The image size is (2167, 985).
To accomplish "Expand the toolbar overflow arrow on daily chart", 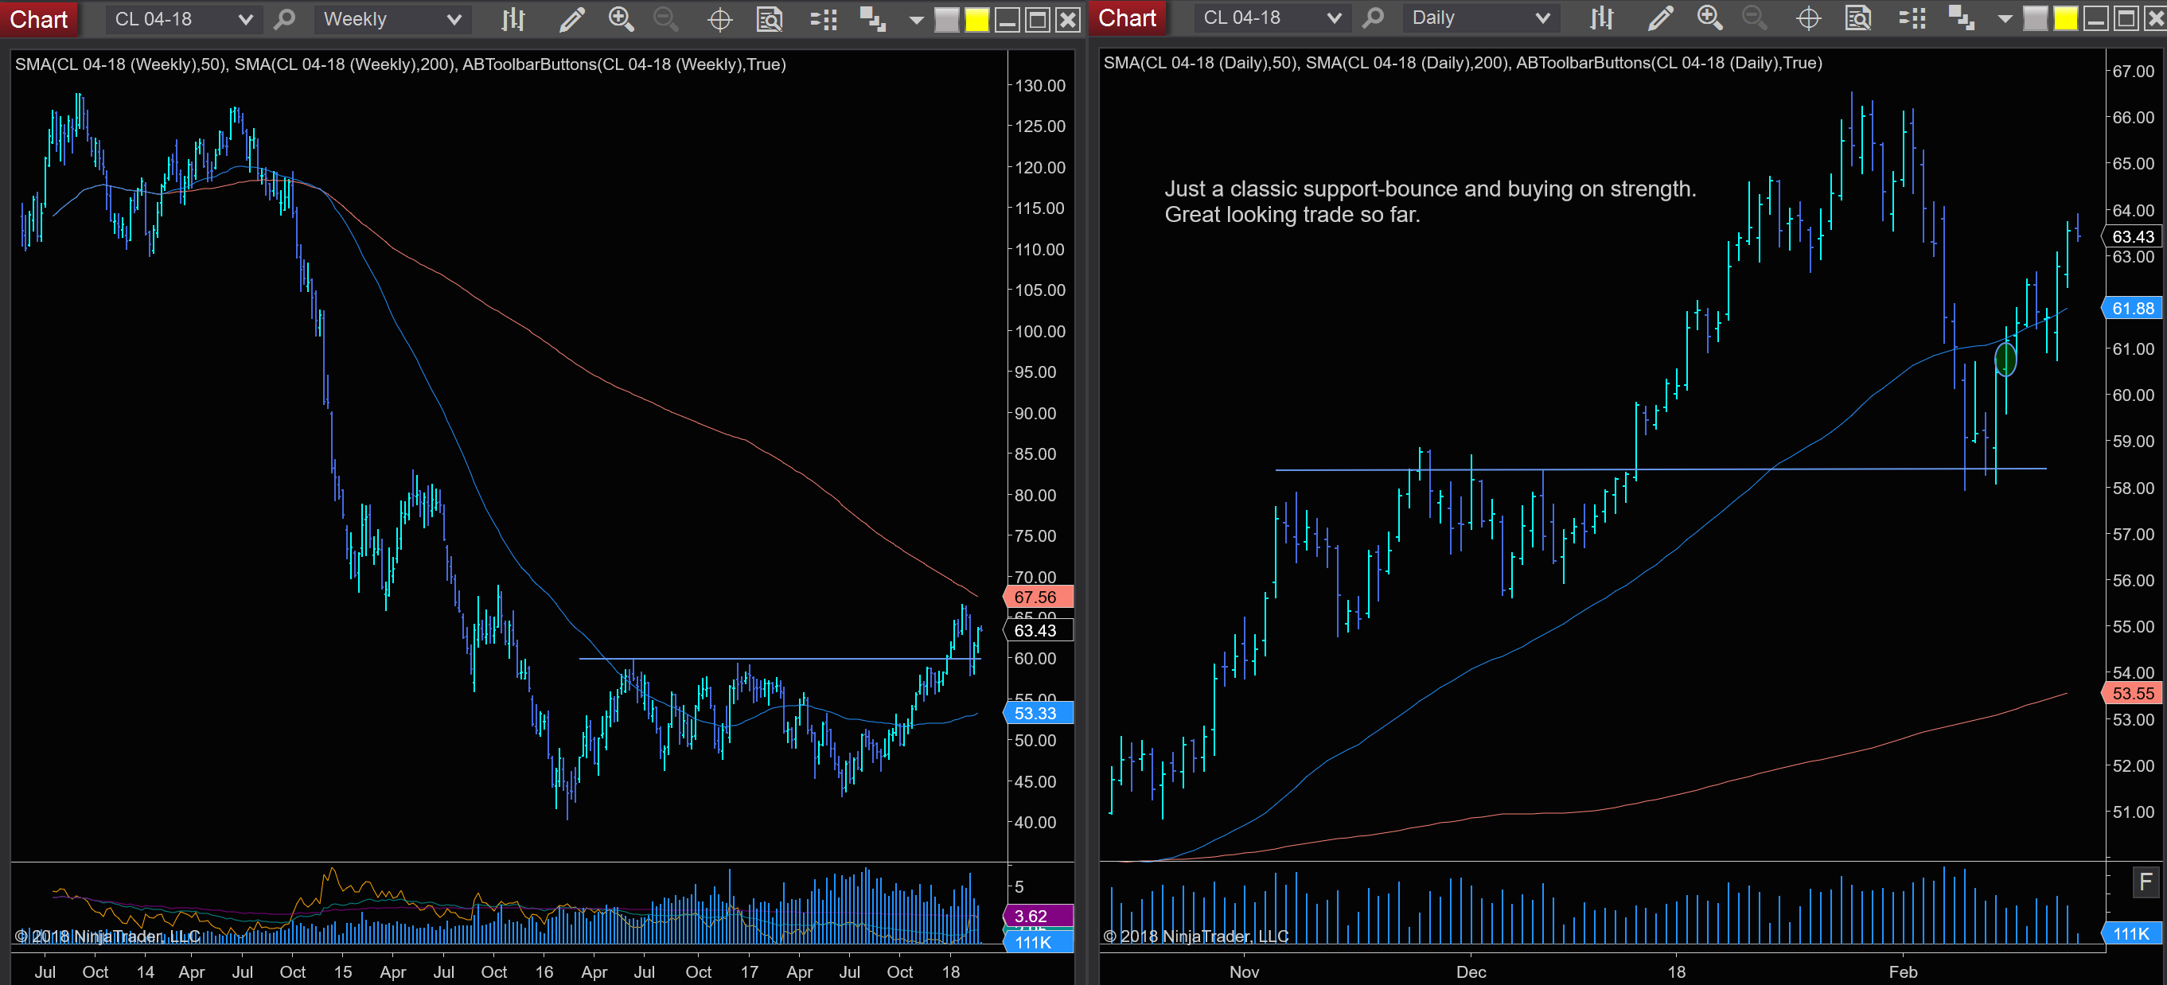I will [2005, 18].
